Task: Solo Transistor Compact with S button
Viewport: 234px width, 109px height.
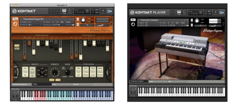Action: pyautogui.click(x=192, y=20)
